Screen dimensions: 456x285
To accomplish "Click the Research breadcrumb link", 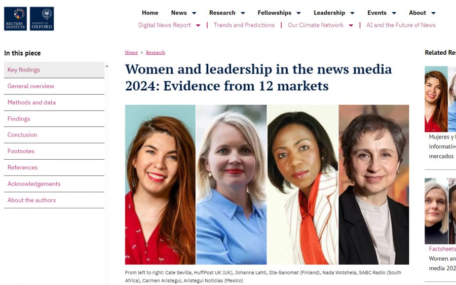I will [x=156, y=53].
